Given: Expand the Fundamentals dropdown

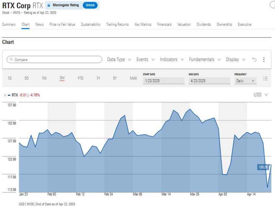Looking at the screenshot, I should tap(205, 59).
